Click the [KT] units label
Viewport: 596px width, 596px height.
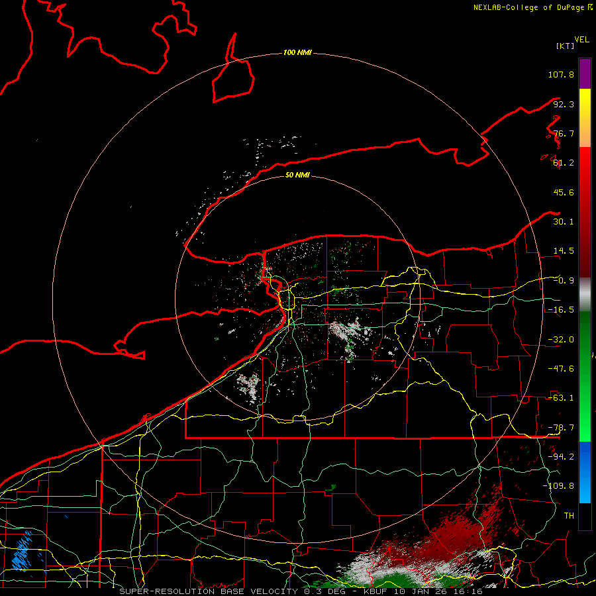coord(566,46)
